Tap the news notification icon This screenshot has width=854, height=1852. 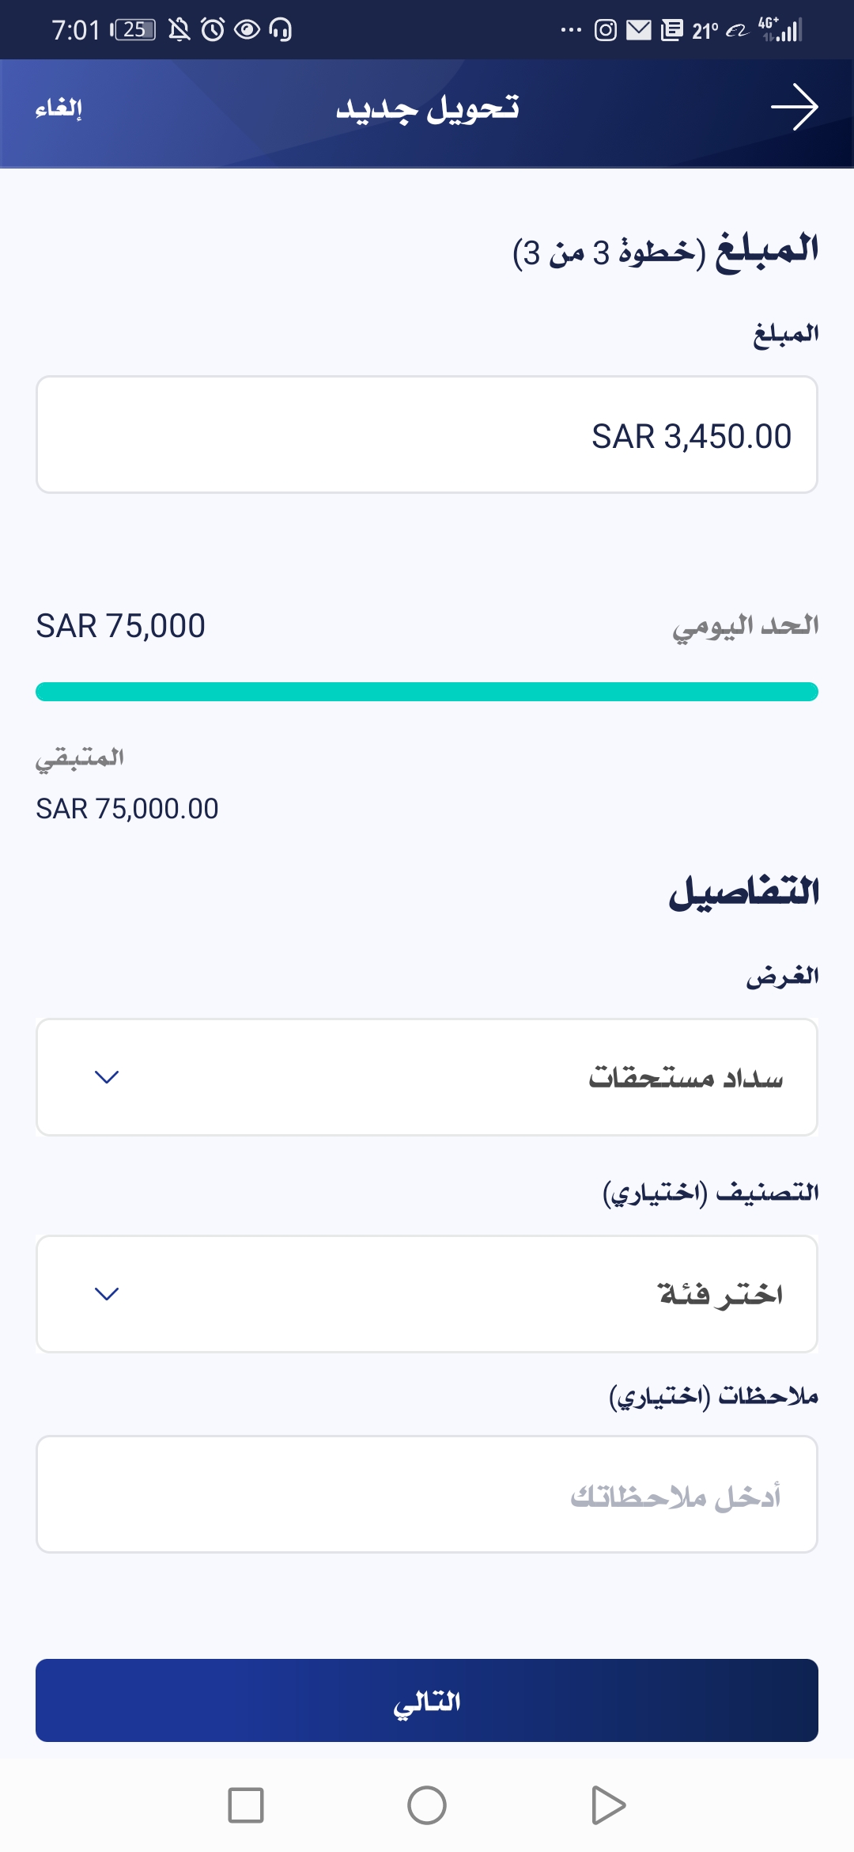[x=671, y=31]
